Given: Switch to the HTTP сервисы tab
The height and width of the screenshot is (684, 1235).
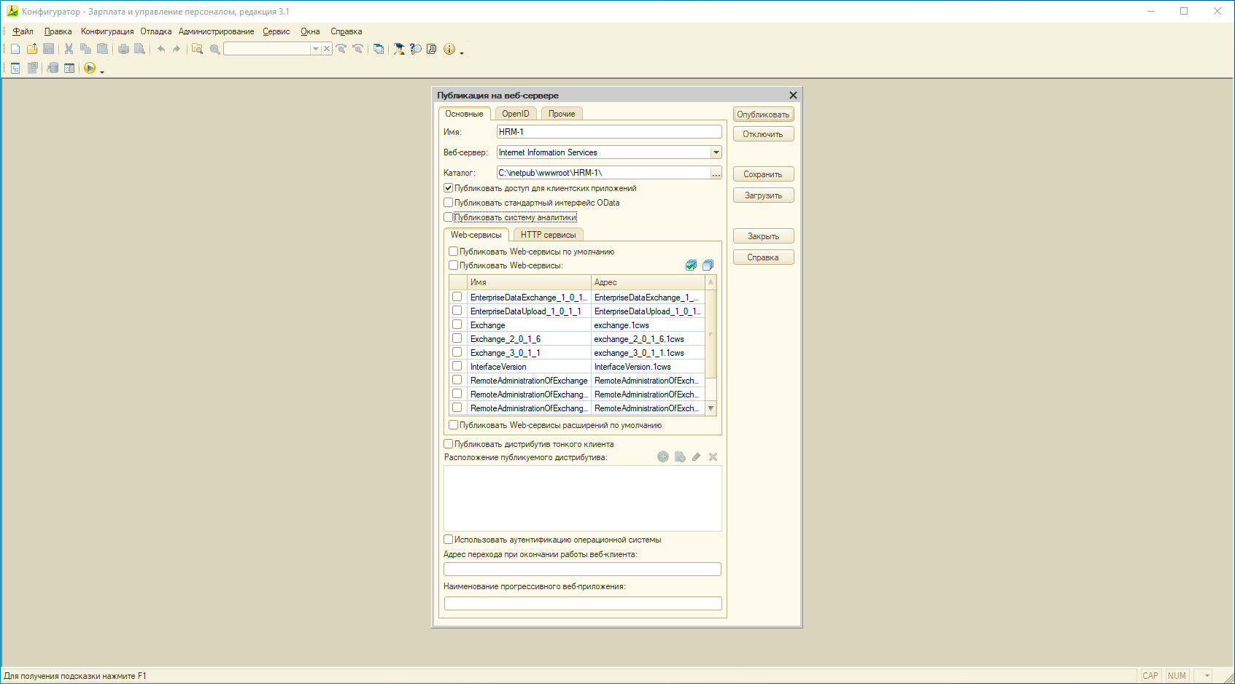Looking at the screenshot, I should click(x=548, y=235).
